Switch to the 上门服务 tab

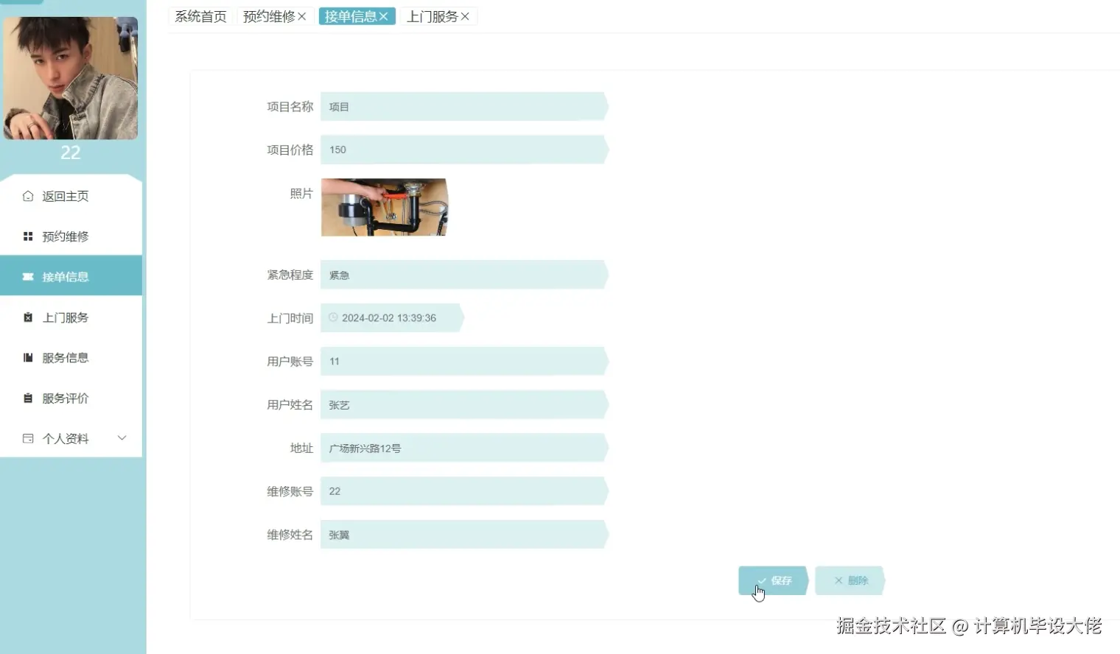433,16
